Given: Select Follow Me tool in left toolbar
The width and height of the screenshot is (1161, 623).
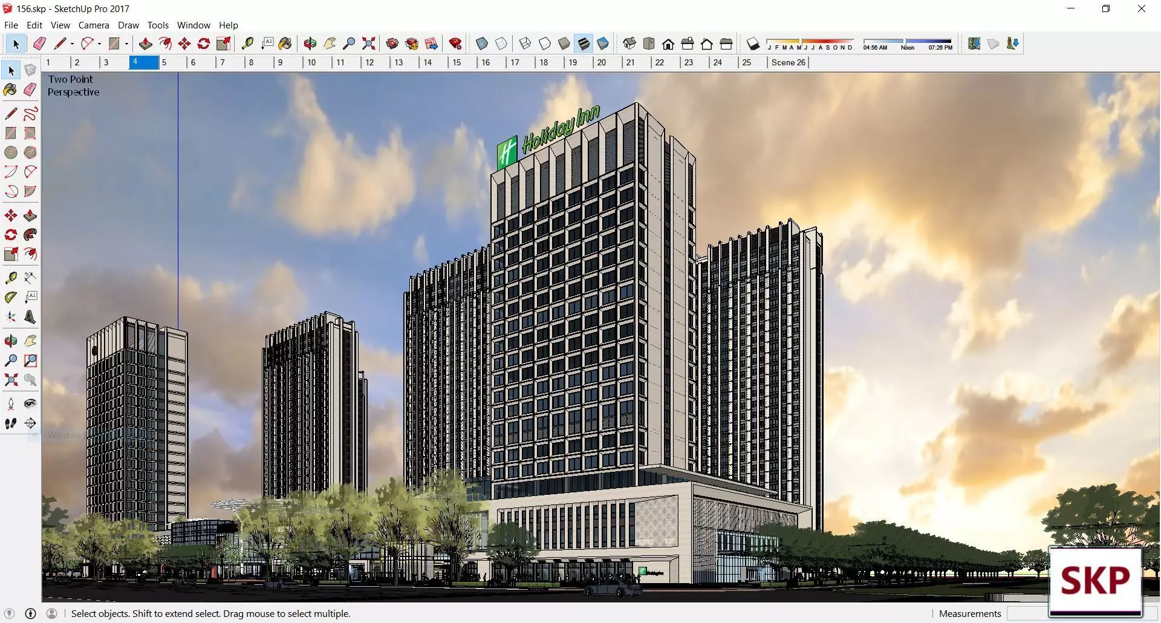Looking at the screenshot, I should click(30, 235).
